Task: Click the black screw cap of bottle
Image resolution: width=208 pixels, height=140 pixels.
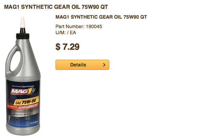Action: 22,36
